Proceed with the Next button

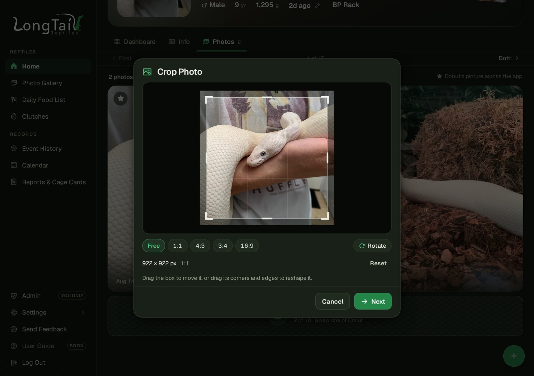click(373, 301)
